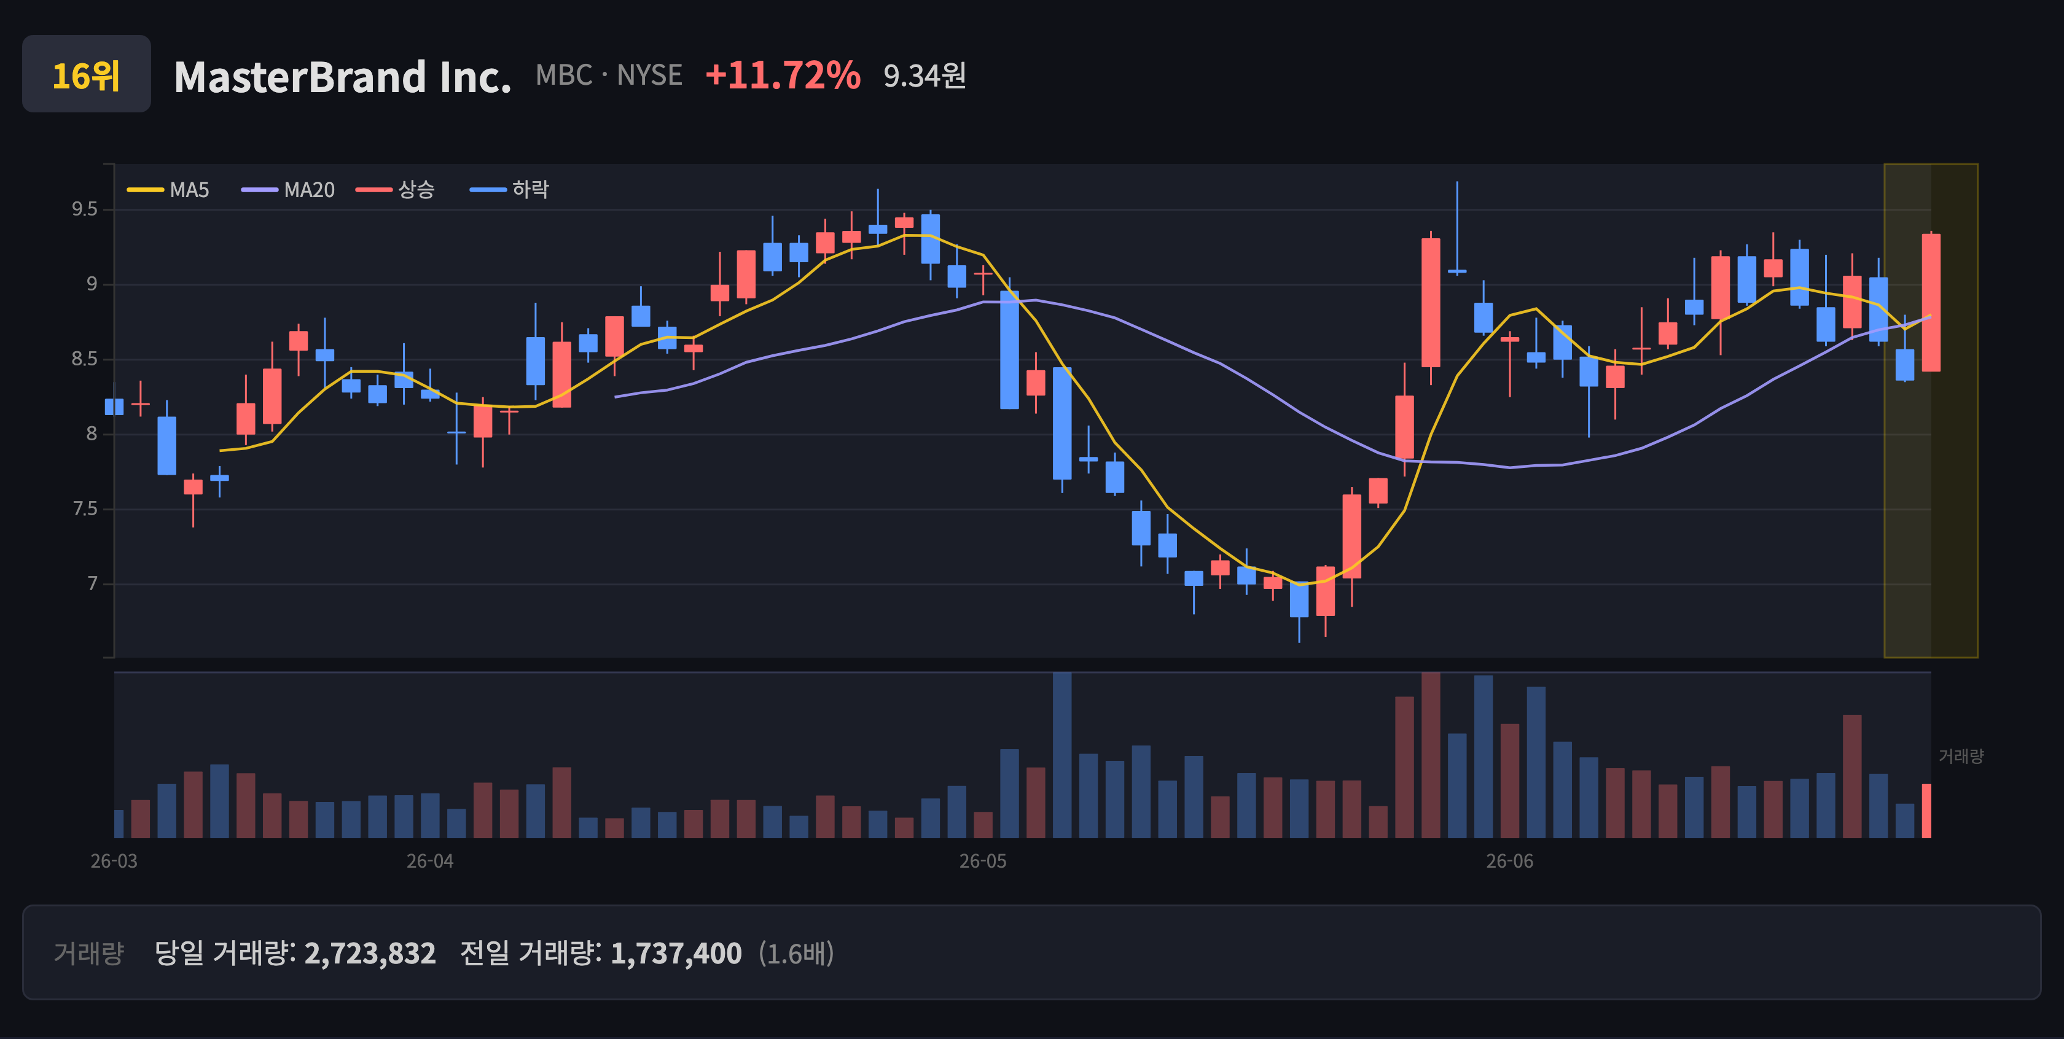Click the 7.5 y-axis label
2064x1039 pixels.
tap(84, 508)
